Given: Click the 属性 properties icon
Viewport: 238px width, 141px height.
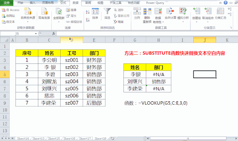Looking at the screenshot, I should pyautogui.click(x=68, y=16).
